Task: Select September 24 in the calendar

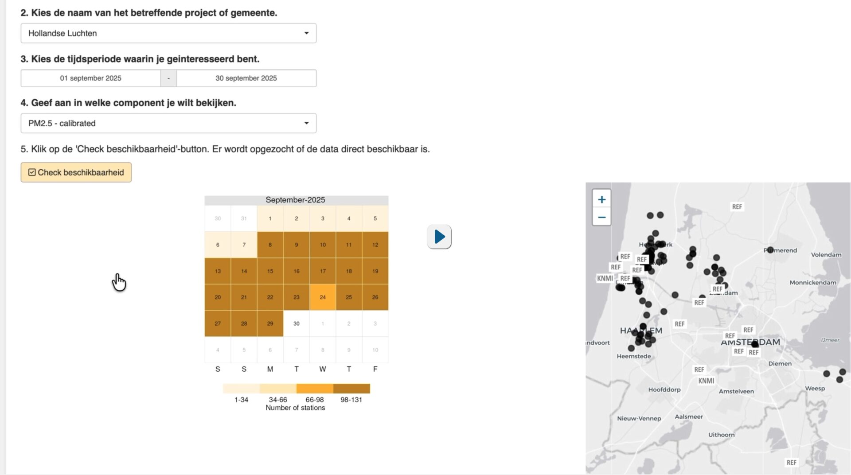Action: 323,297
